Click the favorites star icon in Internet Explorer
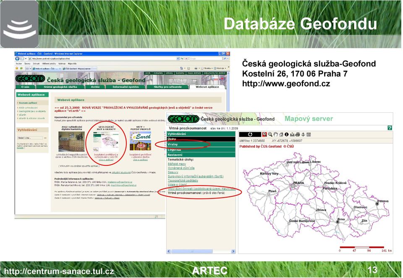The width and height of the screenshot is (403, 278). point(17,68)
